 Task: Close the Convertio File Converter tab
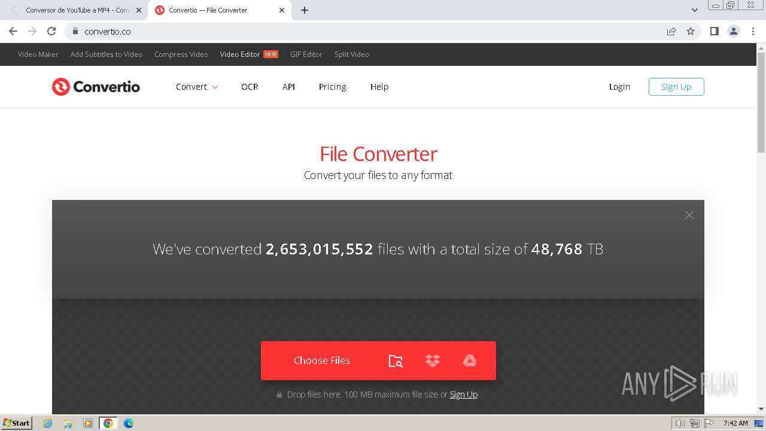(x=282, y=10)
